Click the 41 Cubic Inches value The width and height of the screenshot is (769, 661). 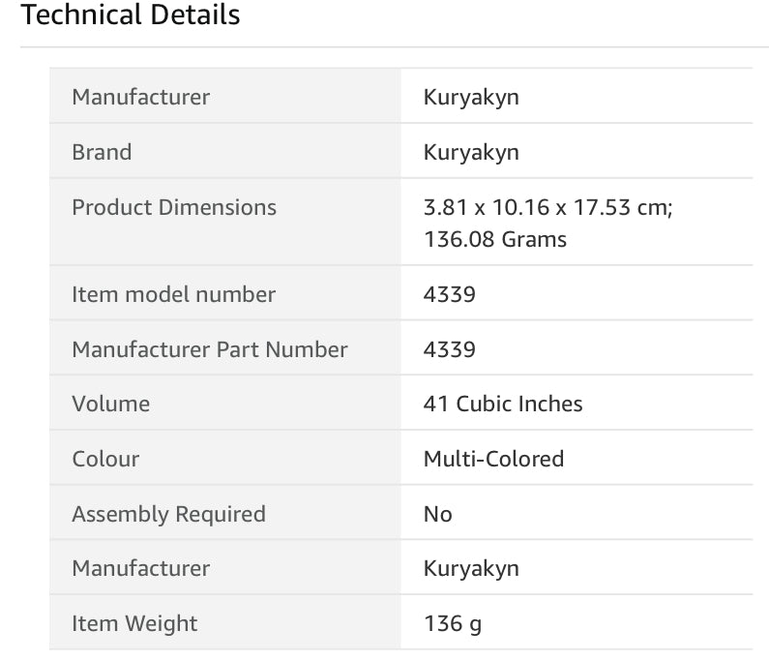pyautogui.click(x=503, y=404)
